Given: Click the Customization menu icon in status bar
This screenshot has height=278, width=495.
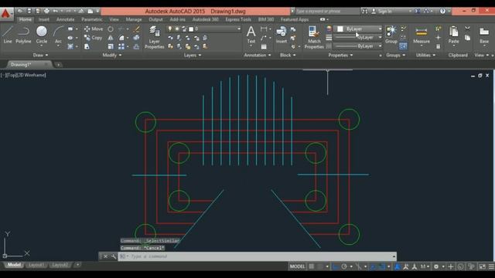Looking at the screenshot, I should [491, 266].
